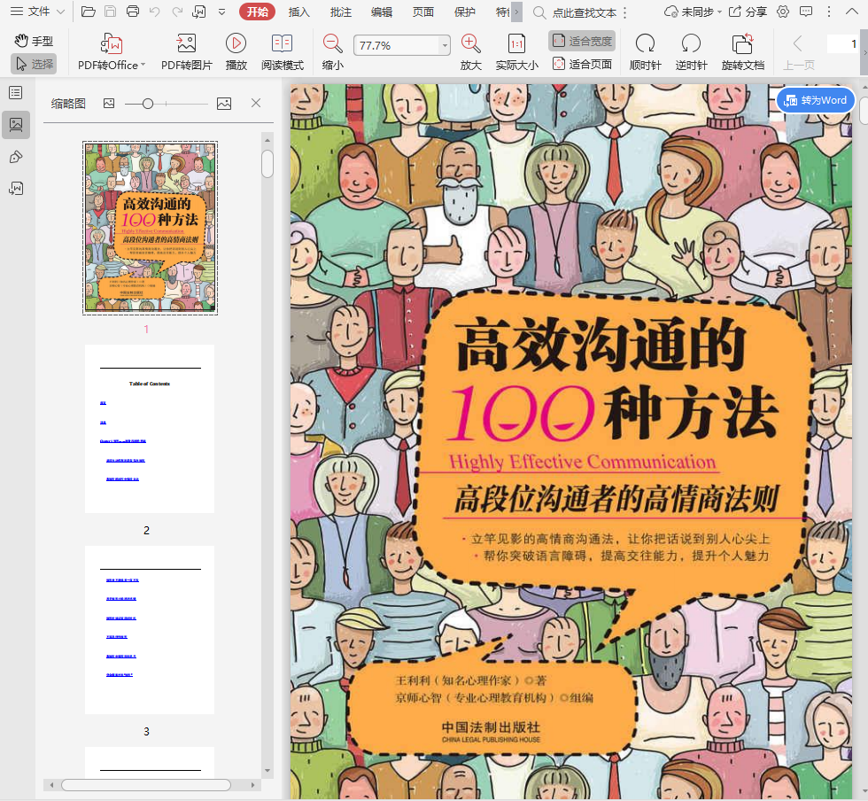Toggle the thumbnails sidebar panel icon
Image resolution: width=868 pixels, height=801 pixels.
coord(16,125)
